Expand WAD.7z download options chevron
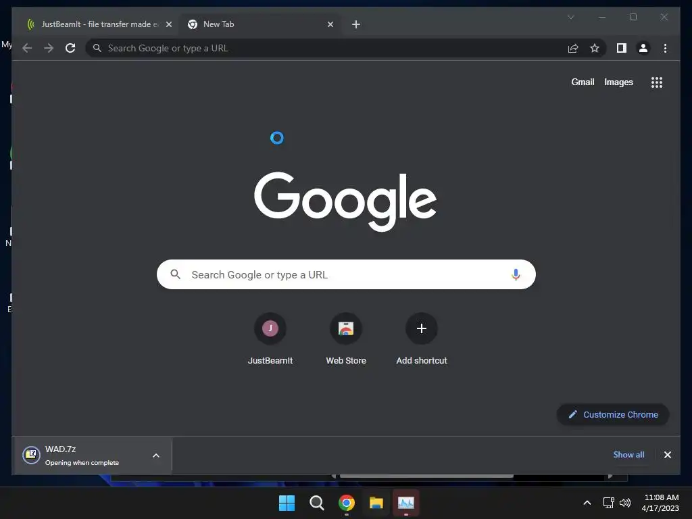 156,455
